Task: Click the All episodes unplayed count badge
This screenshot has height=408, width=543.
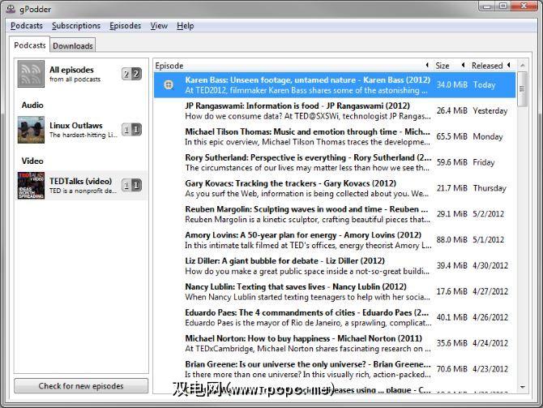Action: pos(131,74)
